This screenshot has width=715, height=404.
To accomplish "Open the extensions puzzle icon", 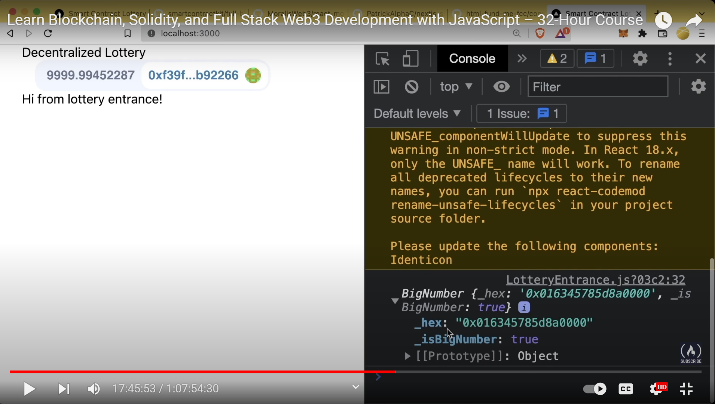I will [x=642, y=34].
